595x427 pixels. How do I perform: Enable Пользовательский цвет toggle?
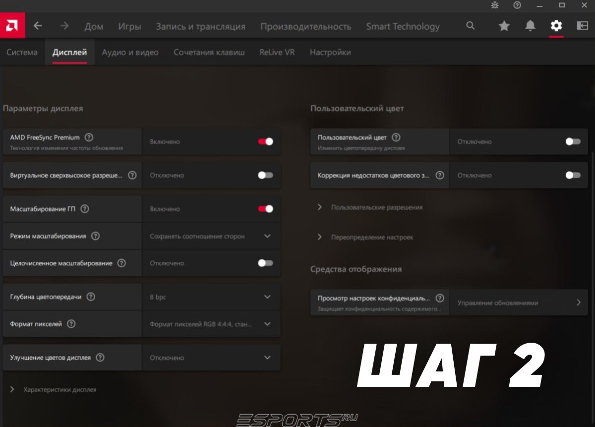[573, 141]
